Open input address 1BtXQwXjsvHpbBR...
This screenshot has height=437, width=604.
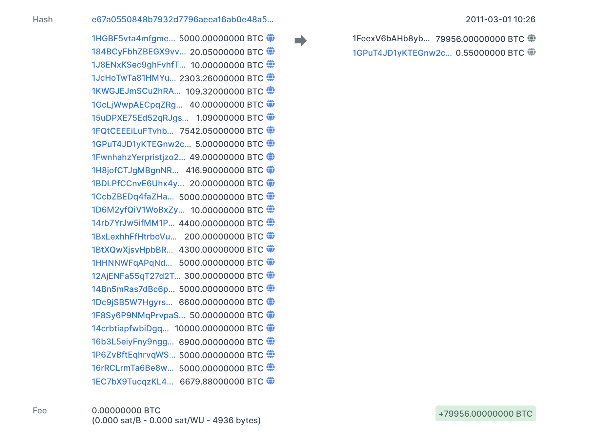(x=132, y=250)
